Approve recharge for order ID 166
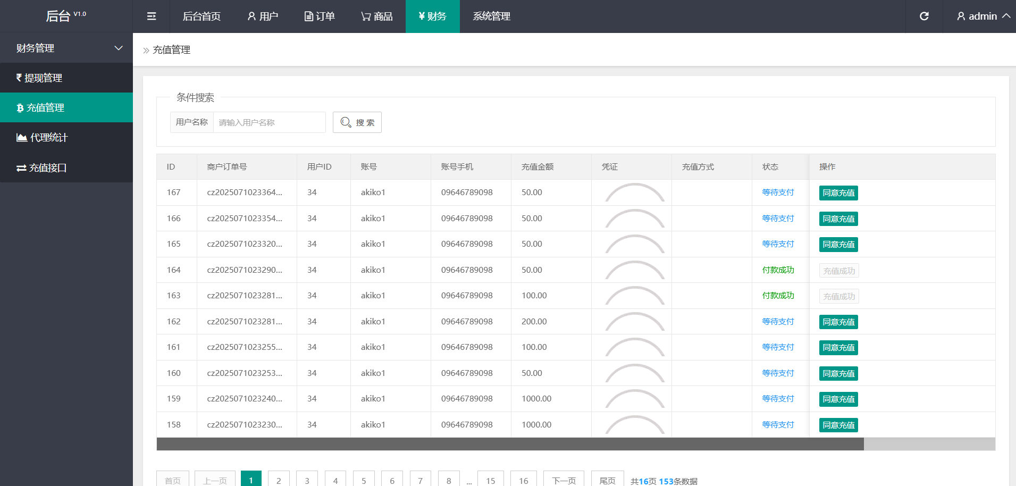This screenshot has width=1016, height=486. pos(838,219)
